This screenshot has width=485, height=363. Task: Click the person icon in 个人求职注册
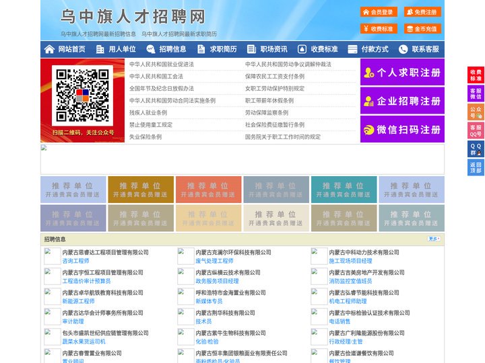(368, 73)
